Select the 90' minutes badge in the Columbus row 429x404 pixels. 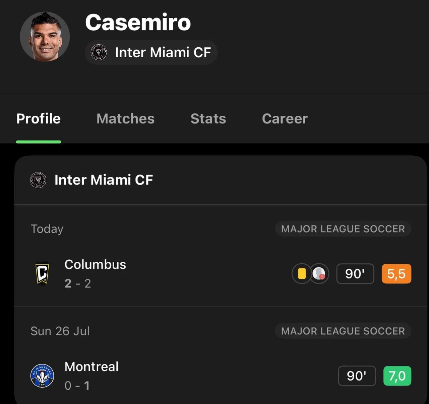[355, 273]
